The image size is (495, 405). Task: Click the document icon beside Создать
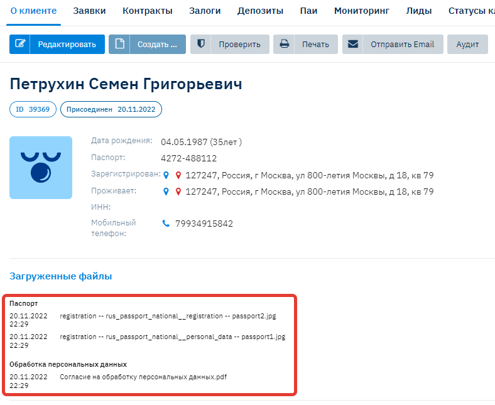tap(119, 44)
